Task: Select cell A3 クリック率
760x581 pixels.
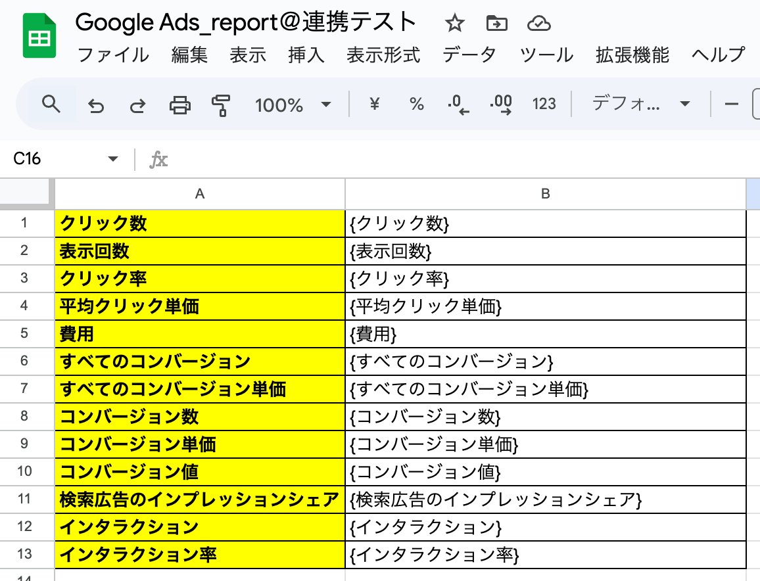Action: [x=200, y=279]
